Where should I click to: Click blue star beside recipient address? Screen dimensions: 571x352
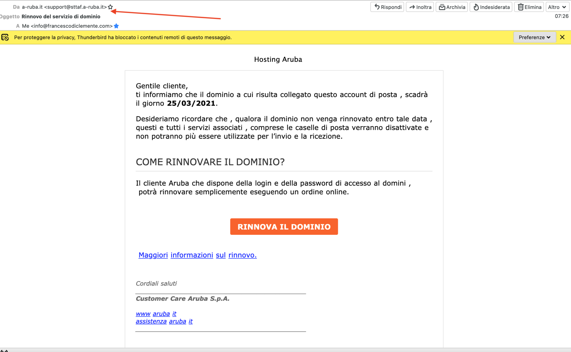click(x=117, y=26)
